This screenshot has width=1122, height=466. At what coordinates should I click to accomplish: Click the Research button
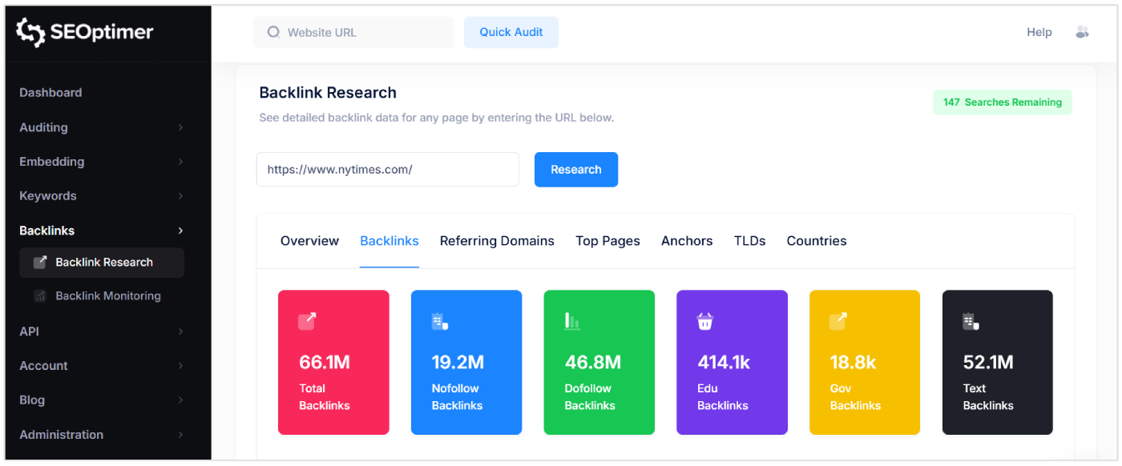(x=576, y=169)
